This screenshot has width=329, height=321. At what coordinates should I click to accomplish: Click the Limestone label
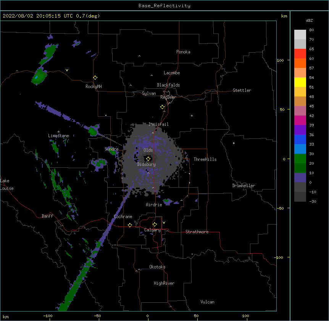[x=58, y=136]
